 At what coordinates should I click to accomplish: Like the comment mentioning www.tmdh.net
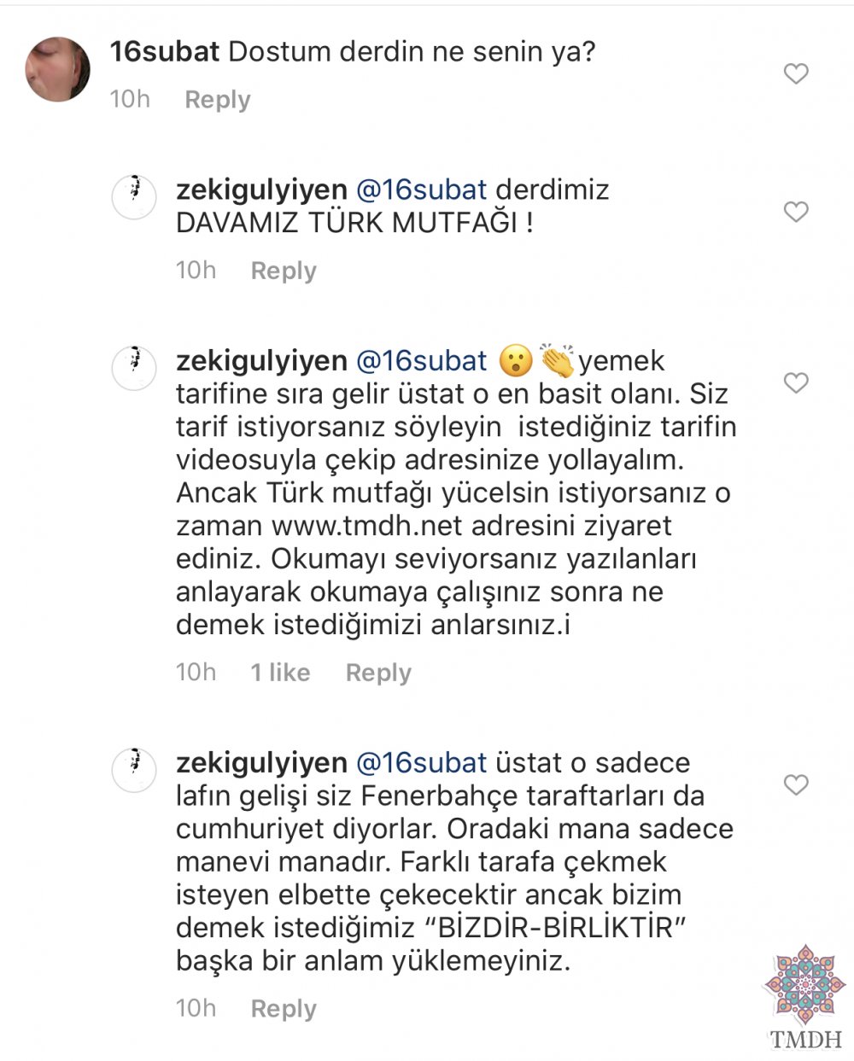[x=796, y=383]
